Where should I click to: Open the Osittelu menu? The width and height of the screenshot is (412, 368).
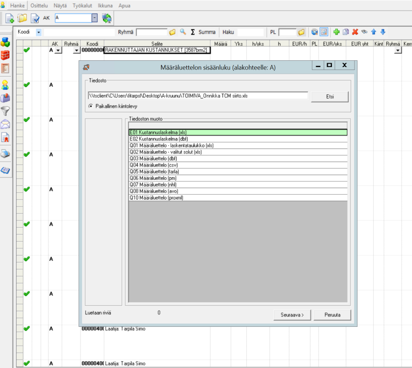(x=39, y=6)
